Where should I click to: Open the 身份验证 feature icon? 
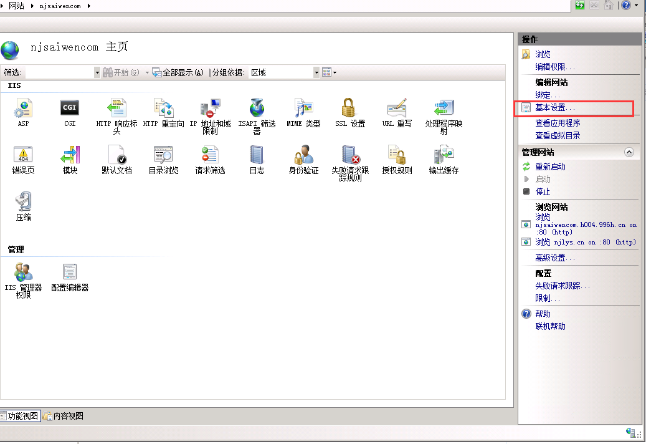303,155
